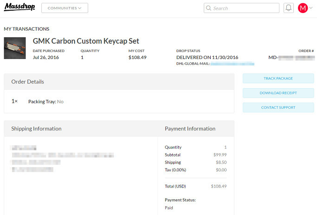Select the Tax (0.00%) label
Image resolution: width=317 pixels, height=215 pixels.
(x=175, y=170)
